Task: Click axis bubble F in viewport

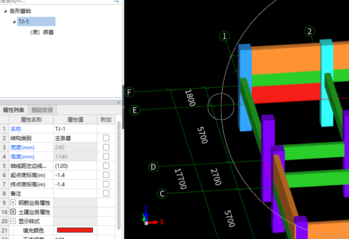Action: pyautogui.click(x=129, y=92)
